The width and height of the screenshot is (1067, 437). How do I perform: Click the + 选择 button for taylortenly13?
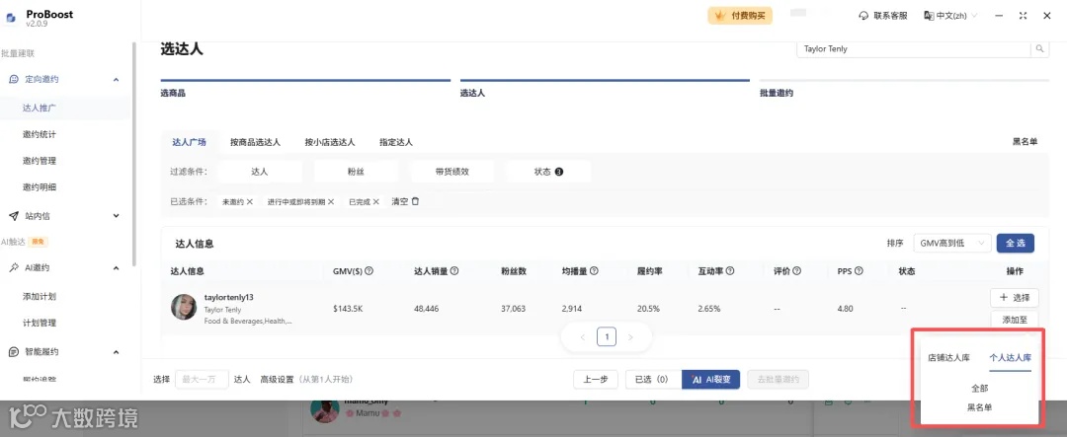[1014, 298]
